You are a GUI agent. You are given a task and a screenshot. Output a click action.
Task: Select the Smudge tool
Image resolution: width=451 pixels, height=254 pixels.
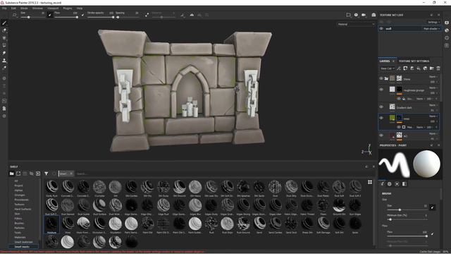click(x=4, y=53)
